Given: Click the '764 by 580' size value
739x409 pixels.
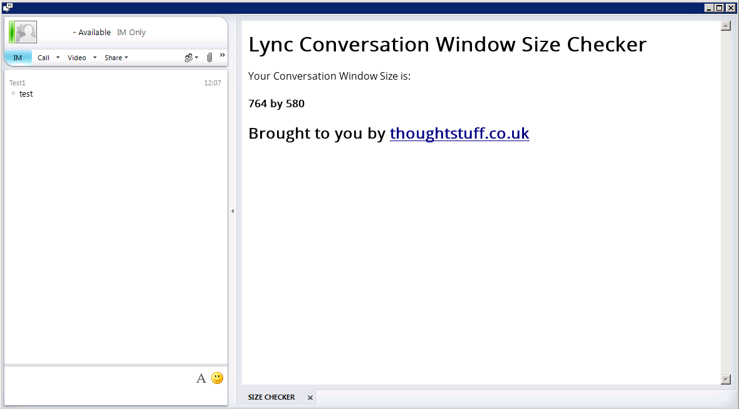Looking at the screenshot, I should pos(276,104).
